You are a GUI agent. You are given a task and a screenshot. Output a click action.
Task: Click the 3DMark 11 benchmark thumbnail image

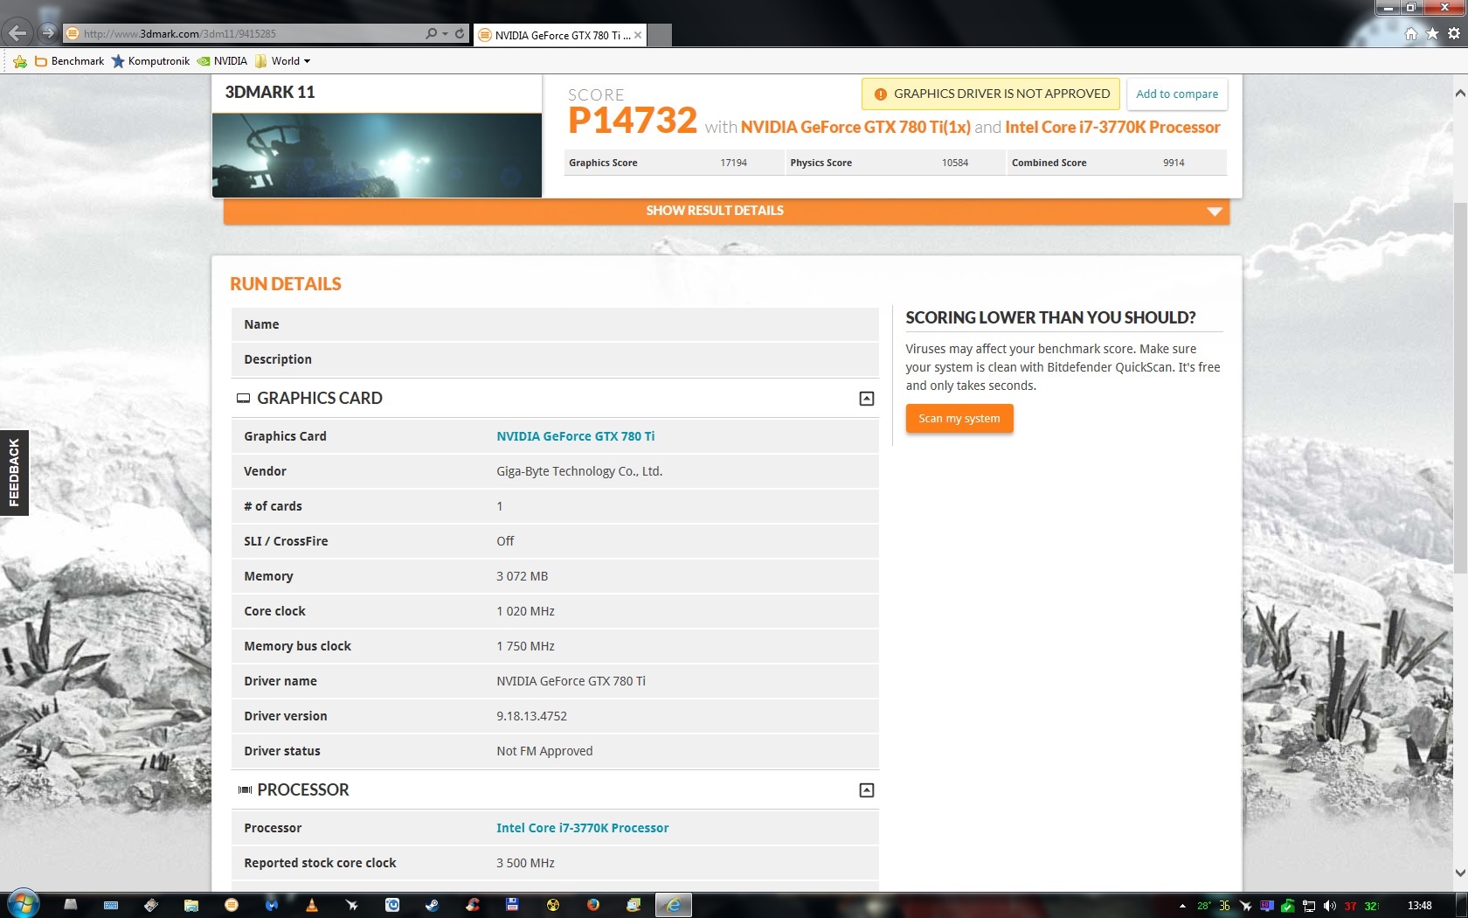pyautogui.click(x=377, y=155)
